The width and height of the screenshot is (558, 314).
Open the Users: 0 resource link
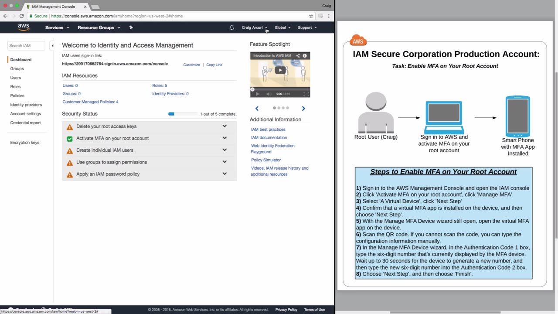point(70,85)
